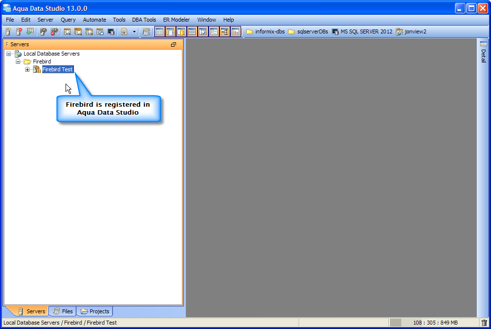
Task: Click the Firebird Test server icon
Action: click(37, 69)
